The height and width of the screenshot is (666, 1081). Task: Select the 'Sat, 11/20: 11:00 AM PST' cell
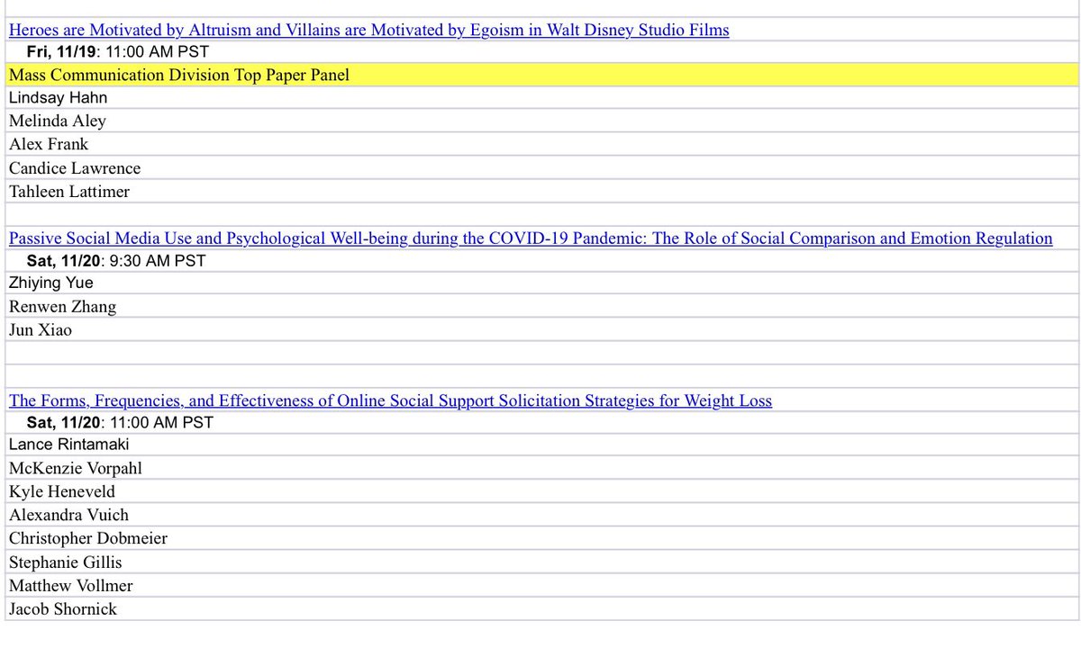[541, 422]
